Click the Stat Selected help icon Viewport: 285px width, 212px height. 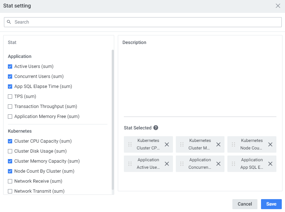pos(156,128)
